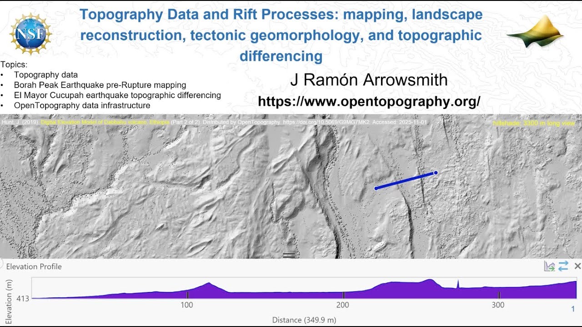Click the sharp spike in the elevation profile
This screenshot has width=582, height=327.
point(458,284)
